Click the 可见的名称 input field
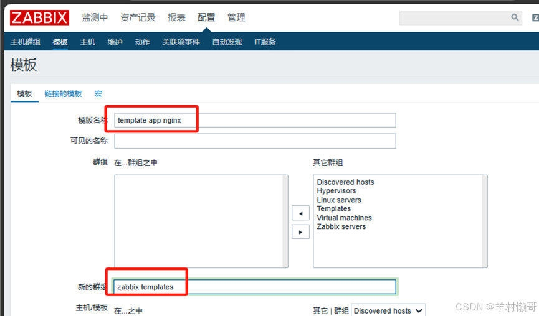The height and width of the screenshot is (316, 539). pyautogui.click(x=255, y=141)
